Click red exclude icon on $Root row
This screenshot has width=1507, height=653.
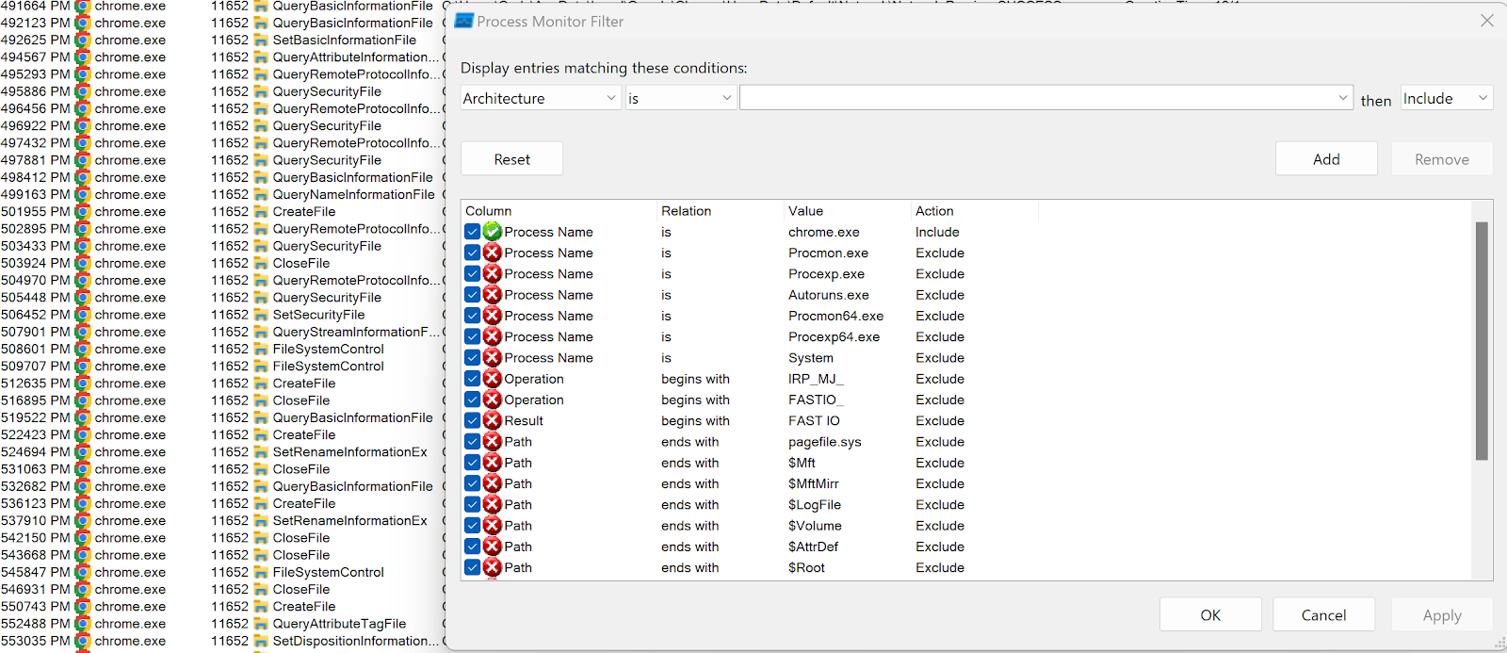point(492,568)
